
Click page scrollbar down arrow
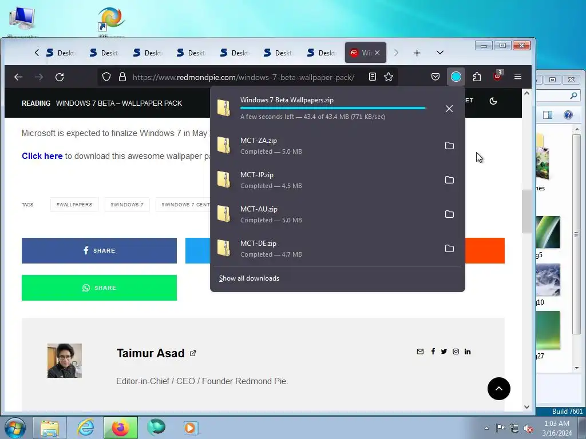point(526,407)
